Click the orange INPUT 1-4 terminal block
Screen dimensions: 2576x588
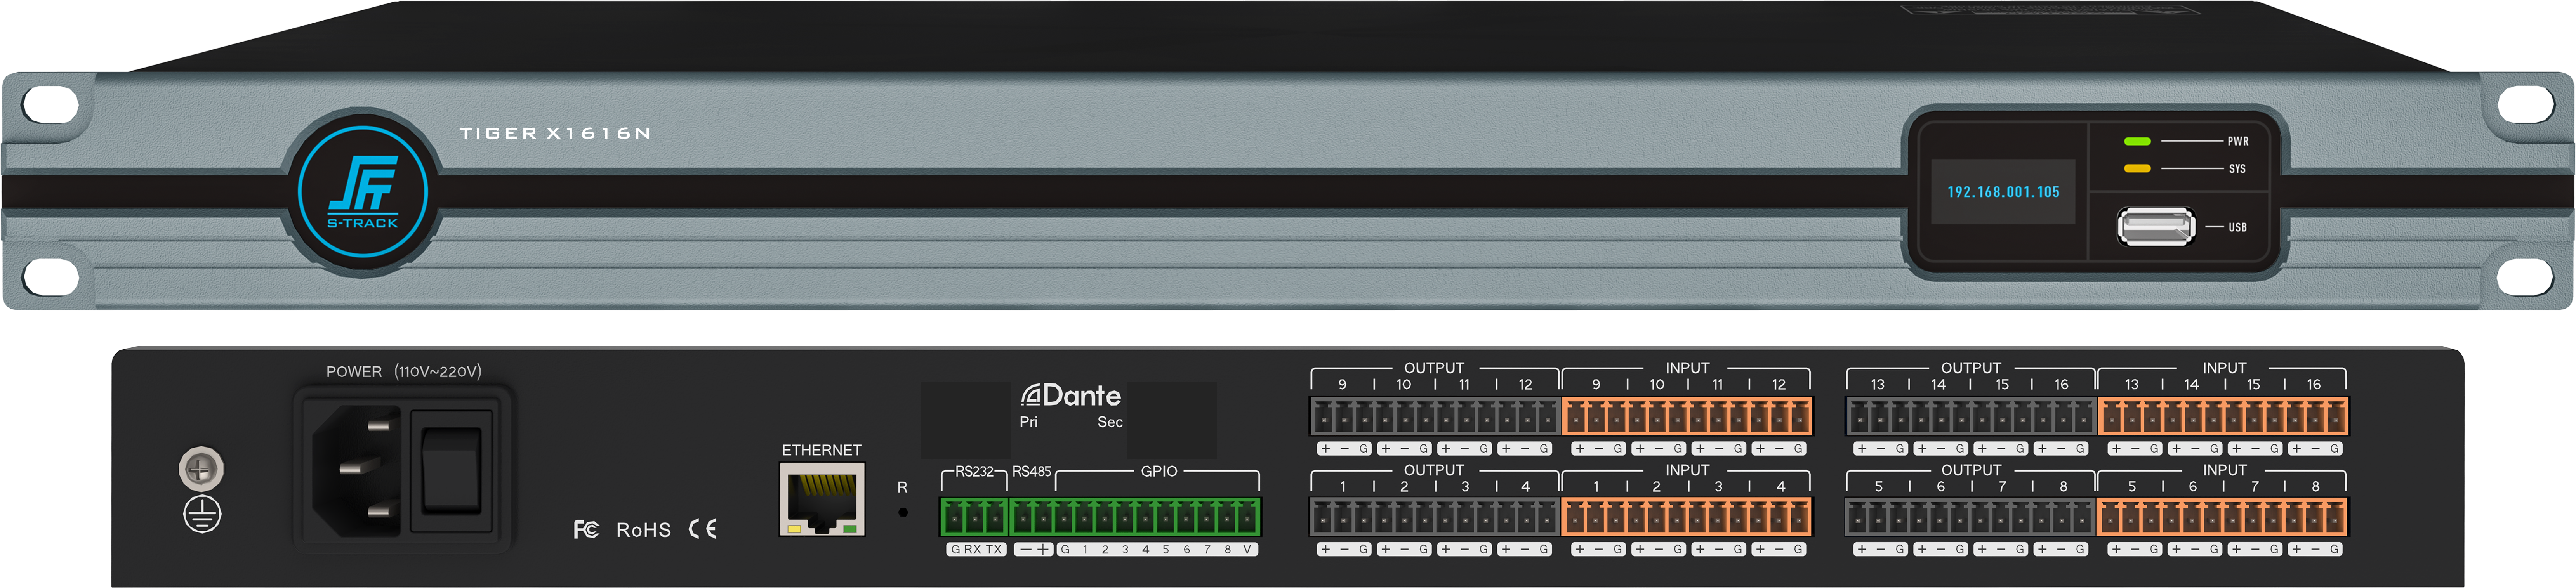(1687, 517)
